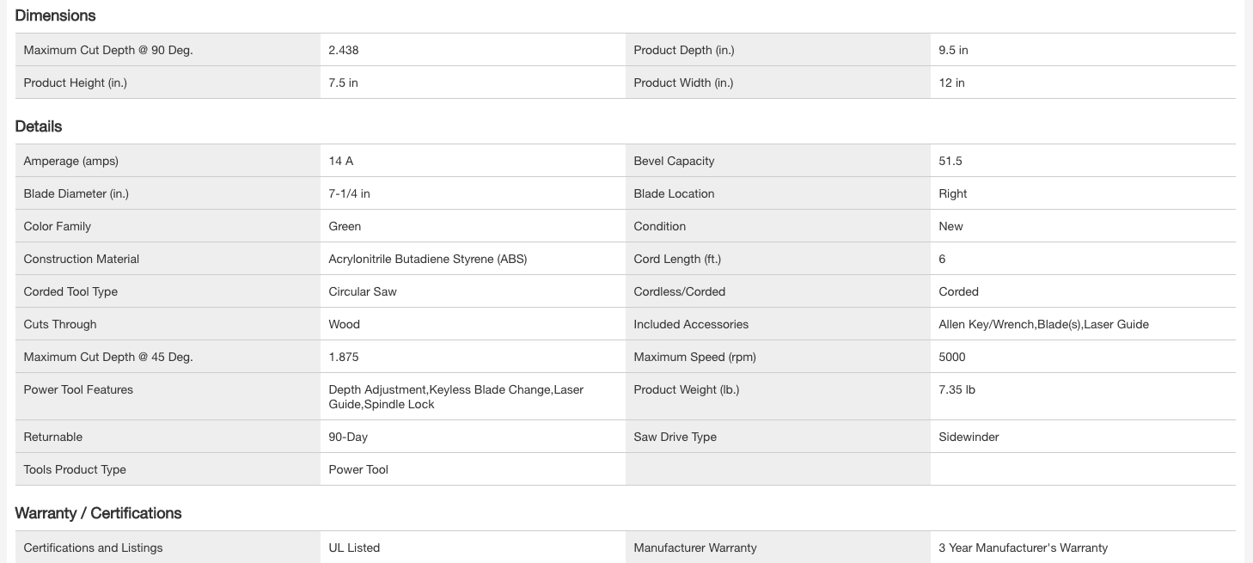Click the Dimensions section heading
The image size is (1253, 563).
tap(55, 15)
